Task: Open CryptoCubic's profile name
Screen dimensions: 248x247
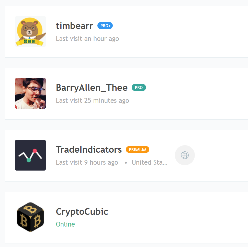Action: pos(82,211)
